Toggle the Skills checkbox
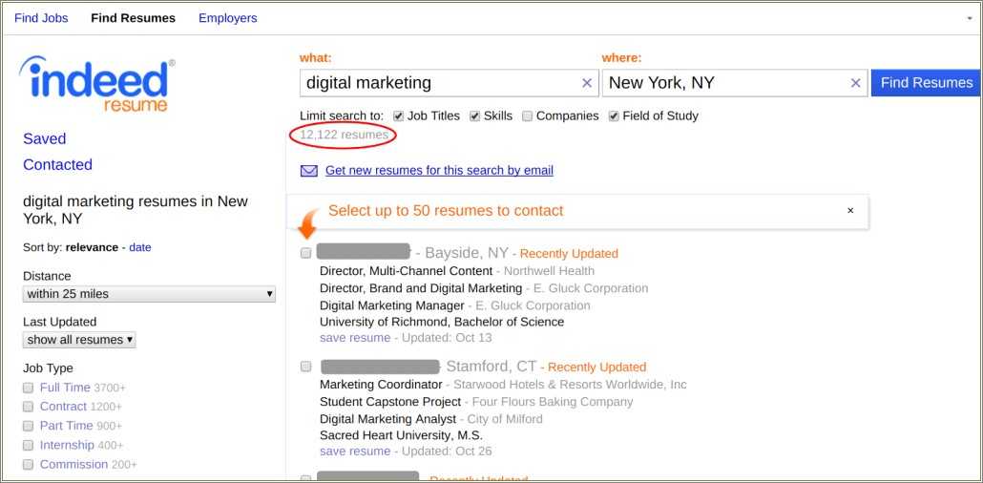Viewport: 983px width, 483px height. [x=474, y=116]
